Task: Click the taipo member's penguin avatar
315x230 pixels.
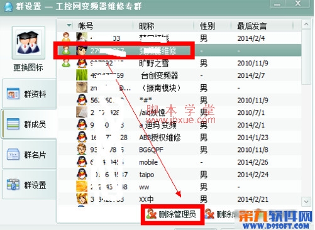Action: 82,174
